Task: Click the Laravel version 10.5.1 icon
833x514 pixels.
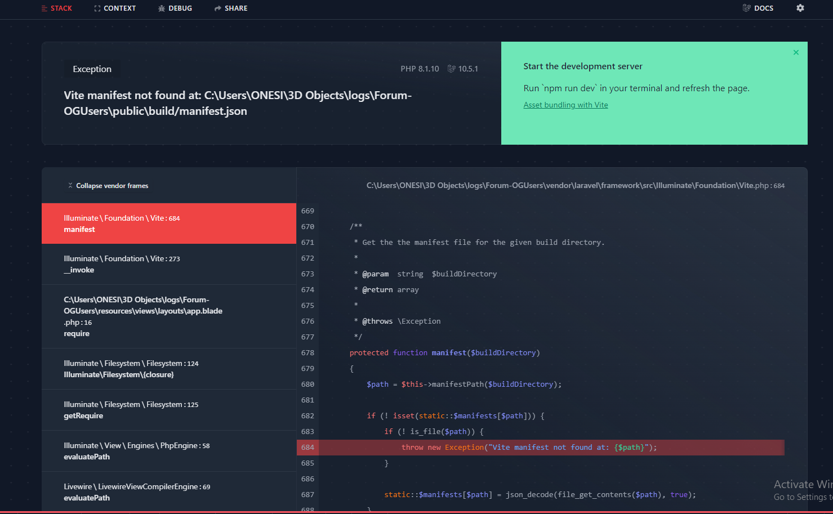Action: 451,69
